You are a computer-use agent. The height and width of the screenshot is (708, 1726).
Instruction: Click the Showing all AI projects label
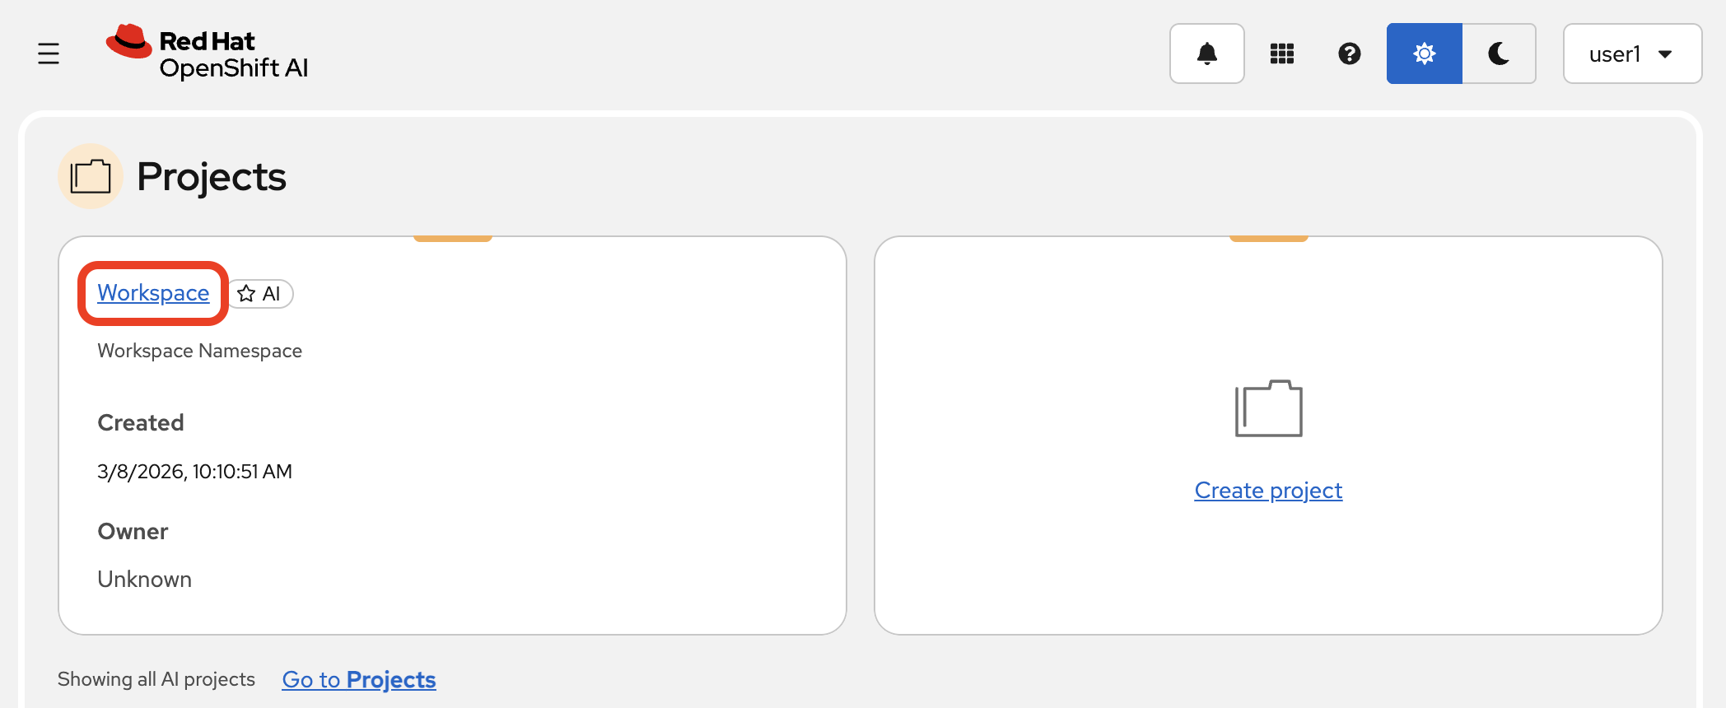(x=156, y=678)
